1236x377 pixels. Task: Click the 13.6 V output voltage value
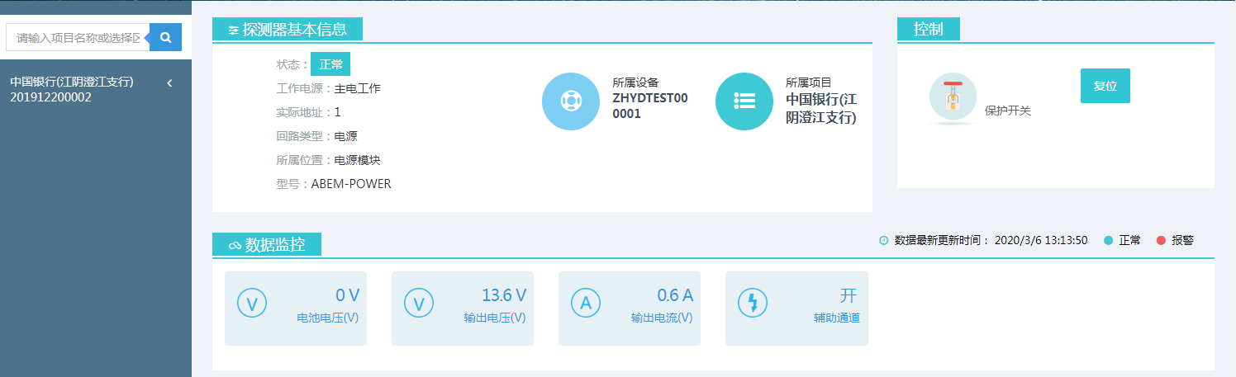point(504,295)
